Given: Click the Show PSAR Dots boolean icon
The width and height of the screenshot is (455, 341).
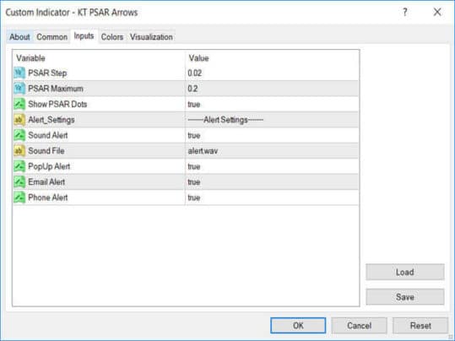Looking at the screenshot, I should point(19,104).
